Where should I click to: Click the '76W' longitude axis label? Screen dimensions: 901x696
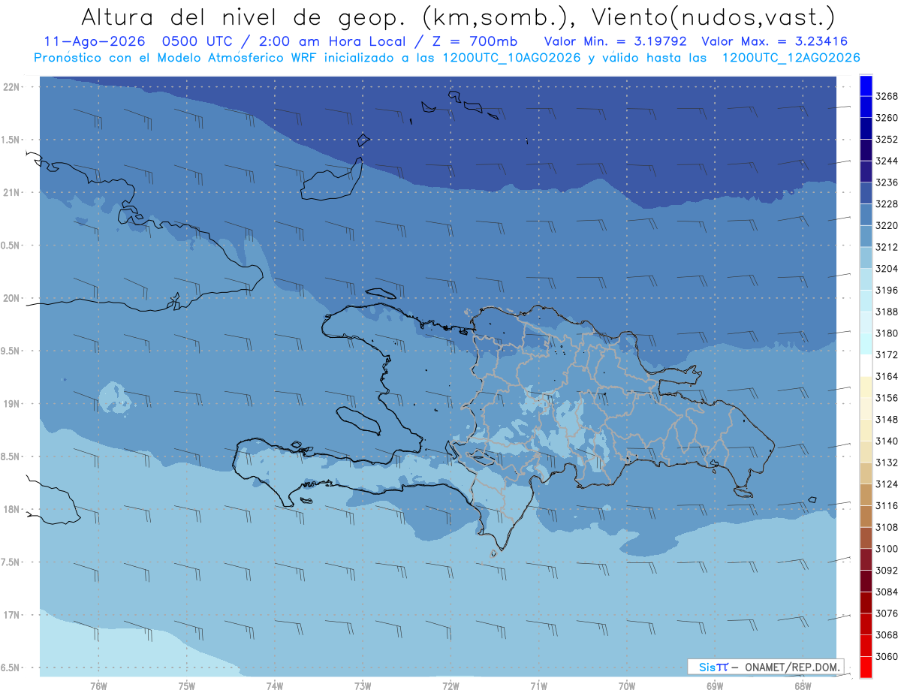[x=98, y=686]
